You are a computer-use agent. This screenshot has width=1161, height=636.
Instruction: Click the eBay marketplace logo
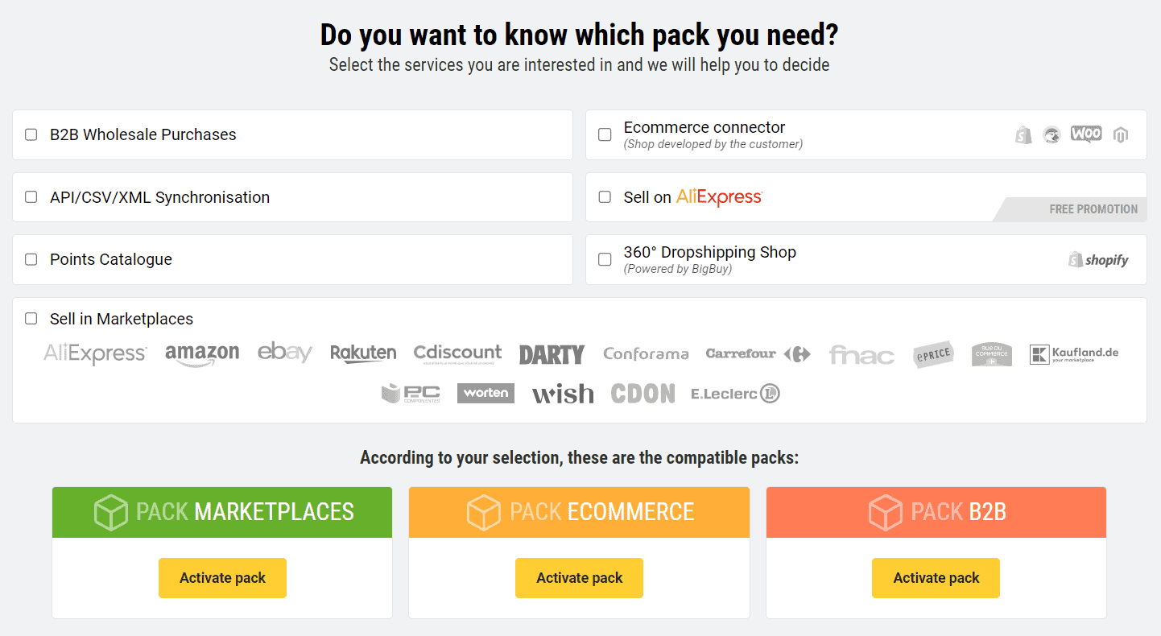(x=285, y=353)
